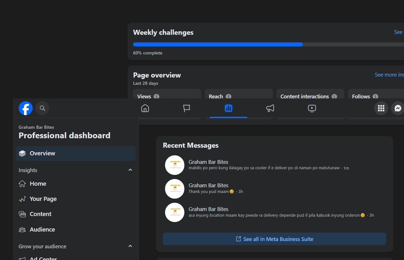This screenshot has width=404, height=260.
Task: Click the Views metric card
Action: (x=167, y=94)
